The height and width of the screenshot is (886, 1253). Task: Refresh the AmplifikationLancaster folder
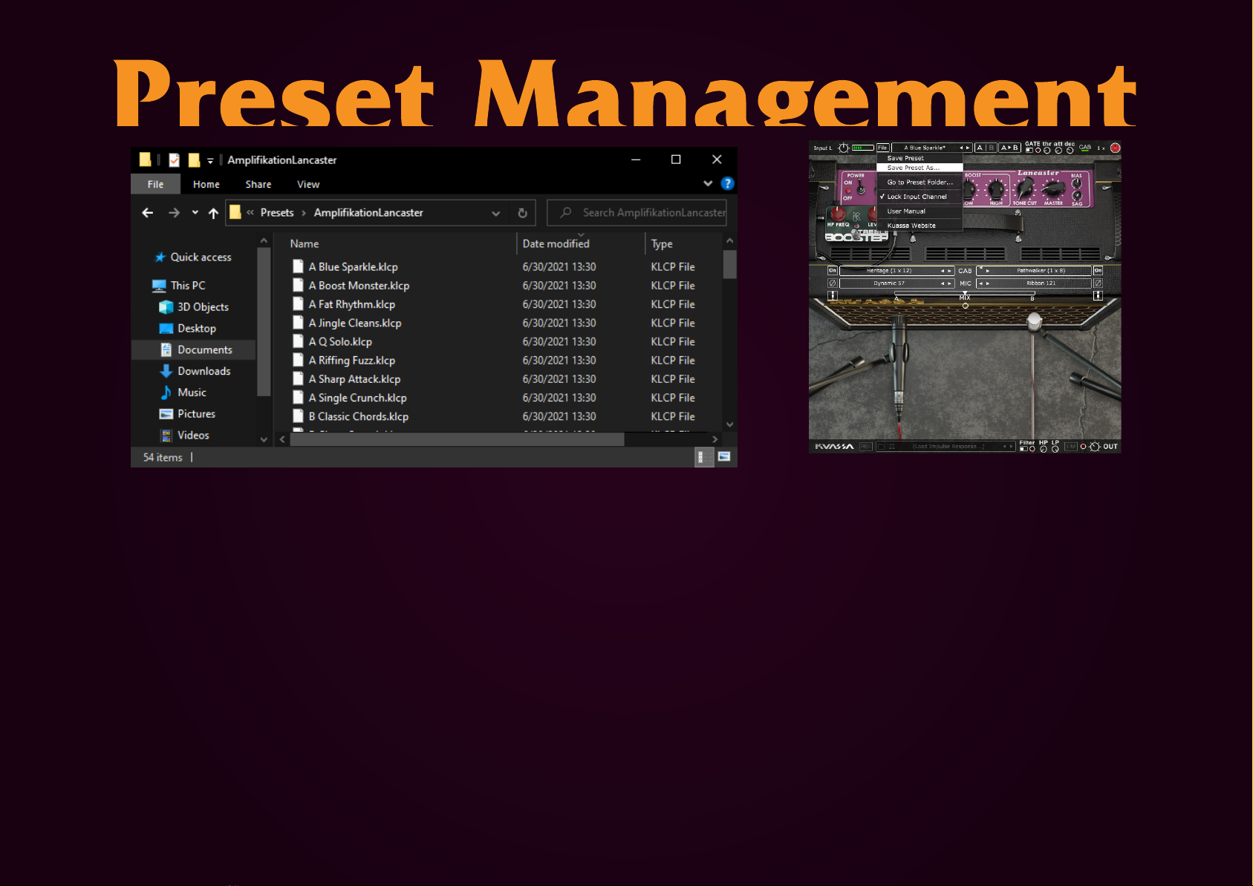coord(522,213)
